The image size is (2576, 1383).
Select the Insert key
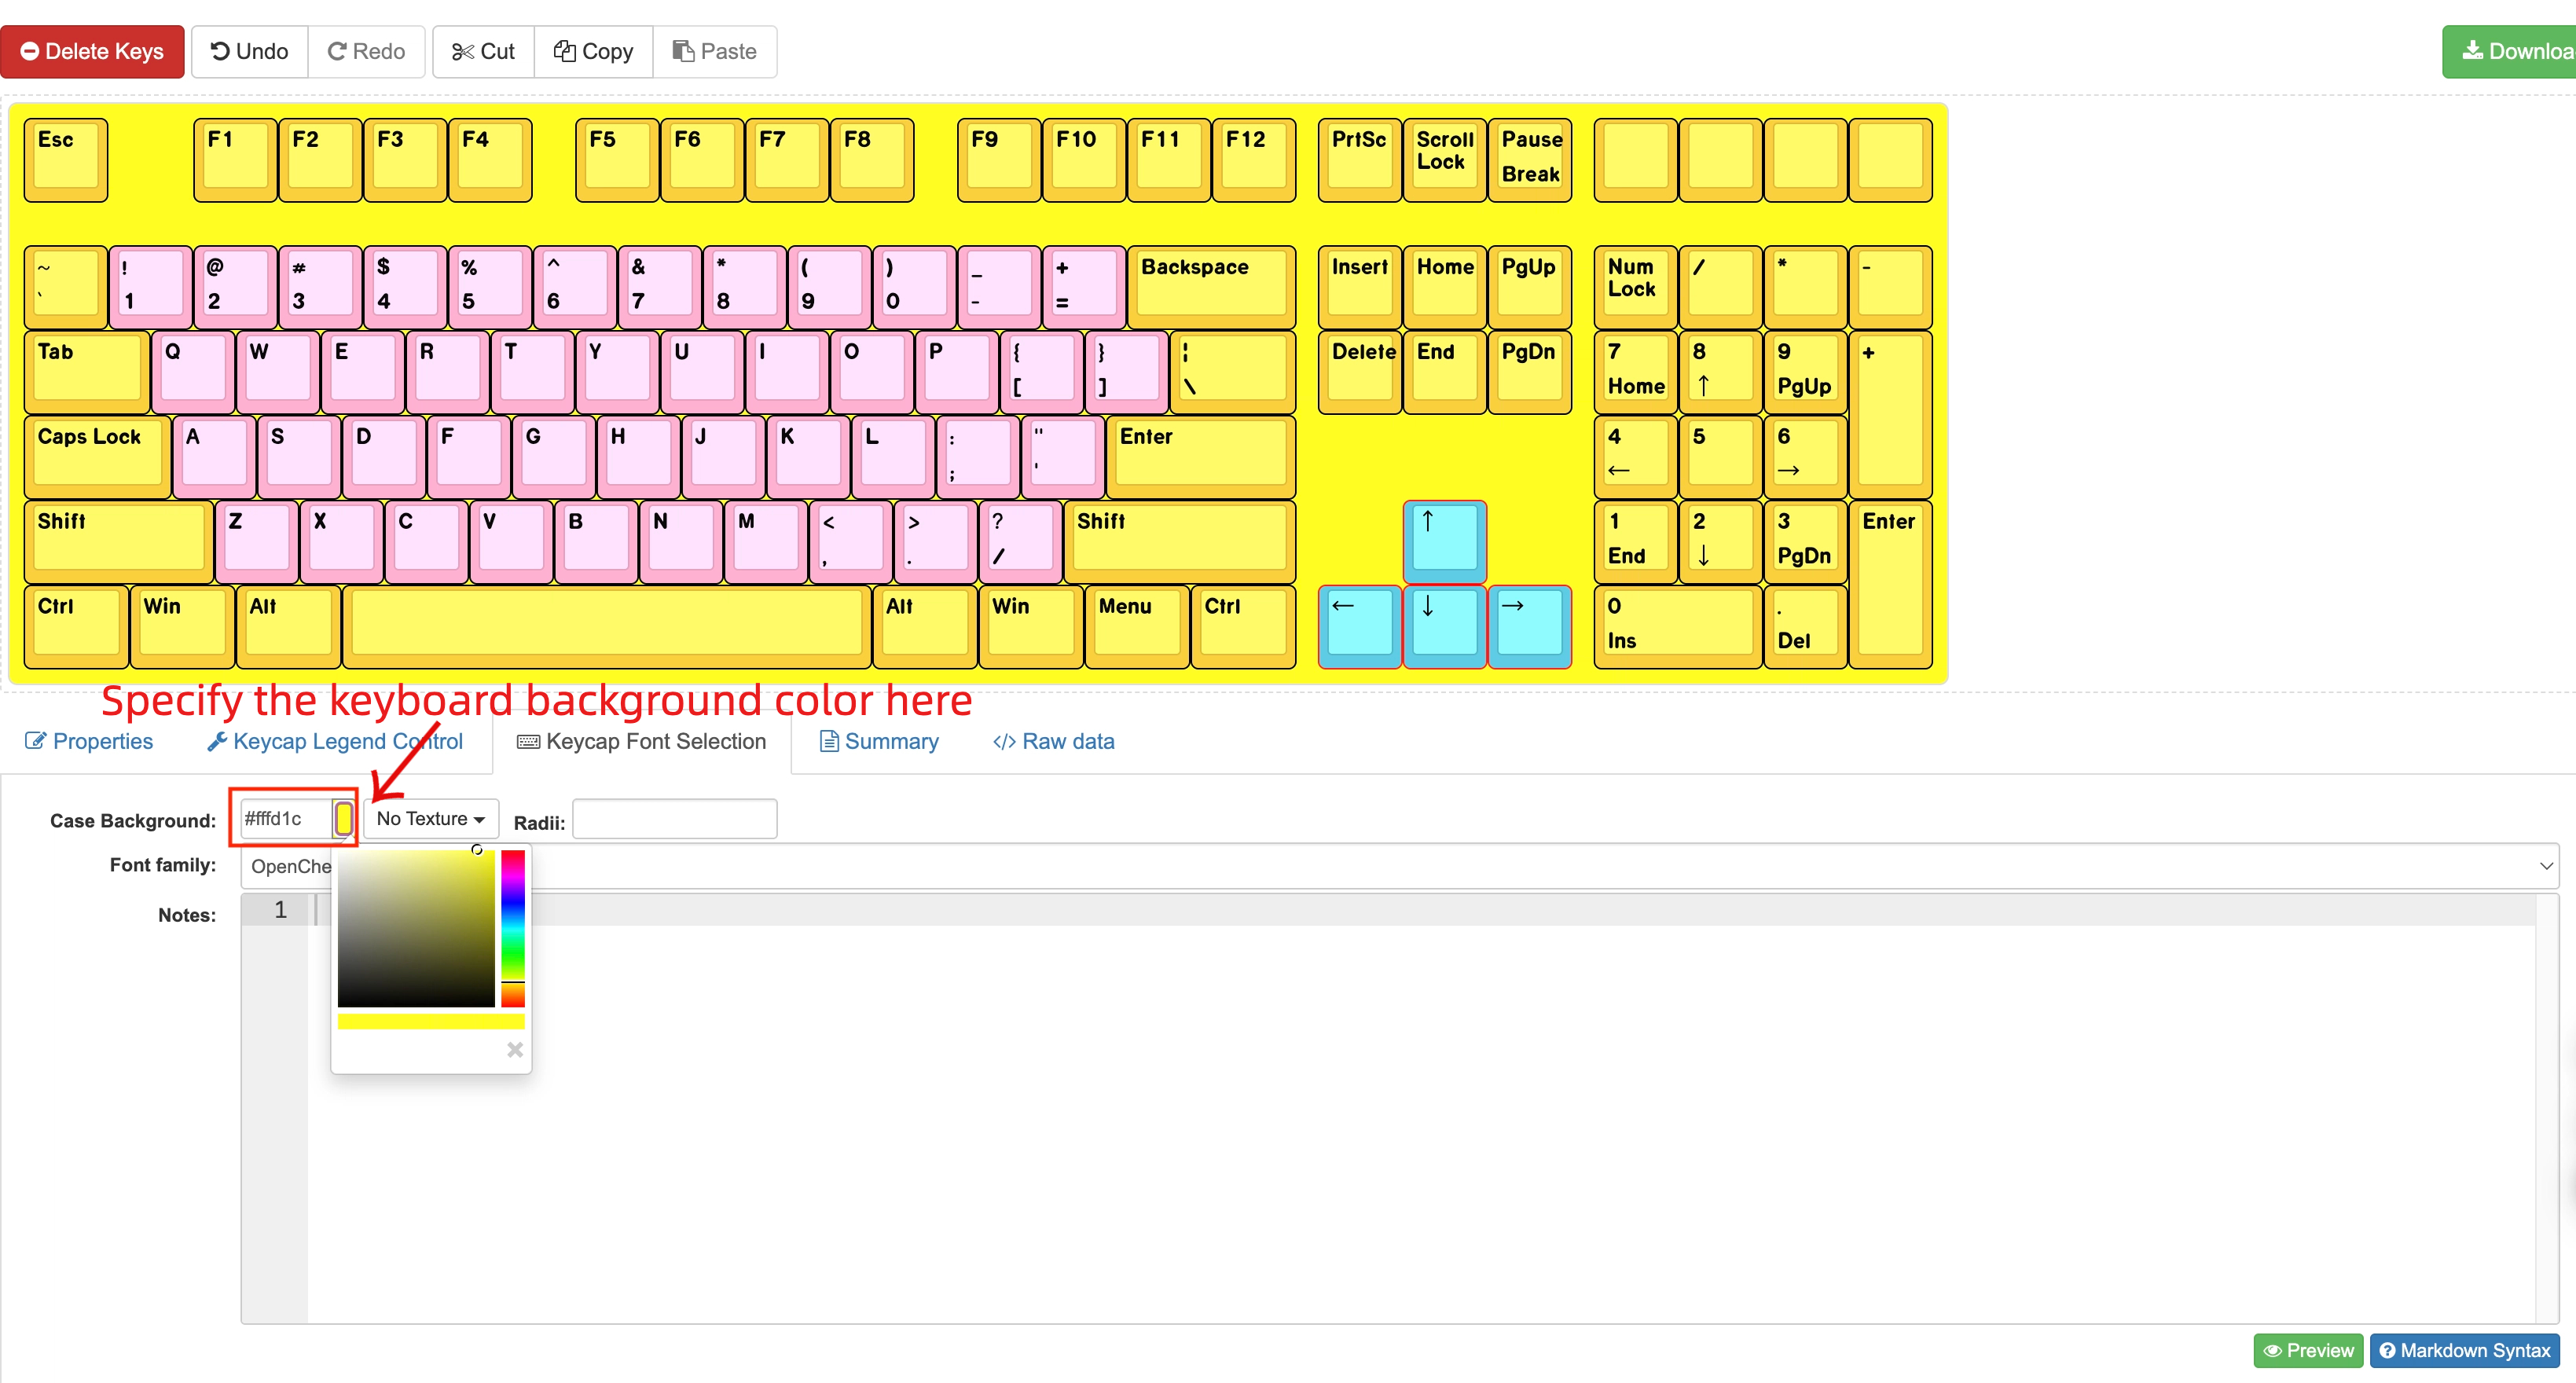point(1360,288)
